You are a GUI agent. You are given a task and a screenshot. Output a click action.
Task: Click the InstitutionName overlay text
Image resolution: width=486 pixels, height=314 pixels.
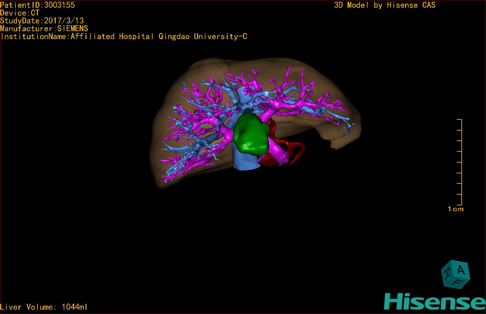124,37
